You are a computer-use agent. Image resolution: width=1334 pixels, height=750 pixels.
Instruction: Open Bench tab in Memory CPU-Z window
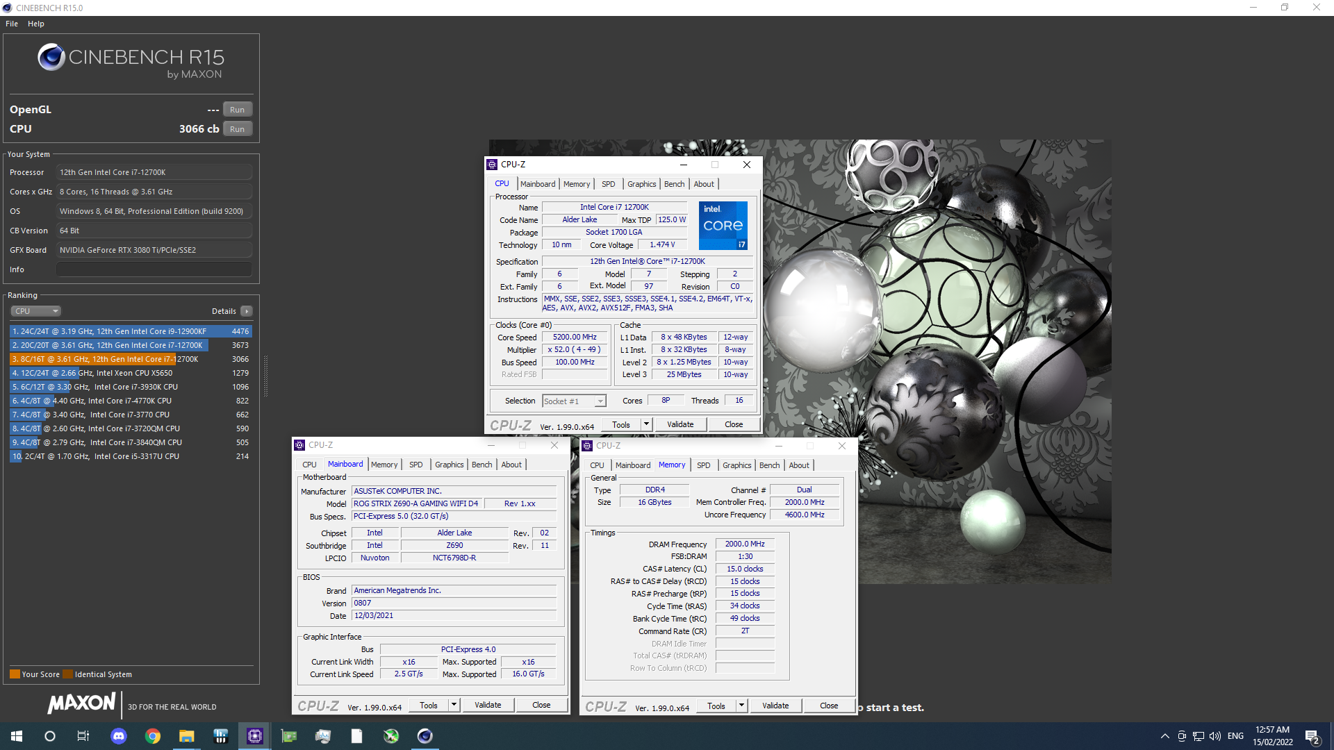769,465
